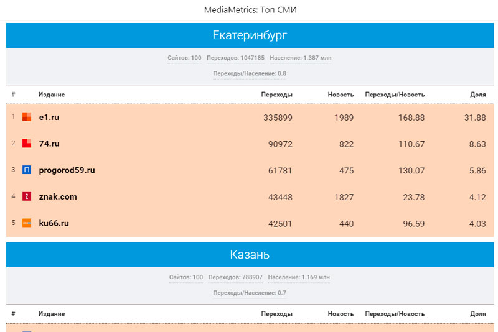Click the Сайтов: 100 stat under Екатеринбург
Screen dimensions: 498x332
[184, 58]
